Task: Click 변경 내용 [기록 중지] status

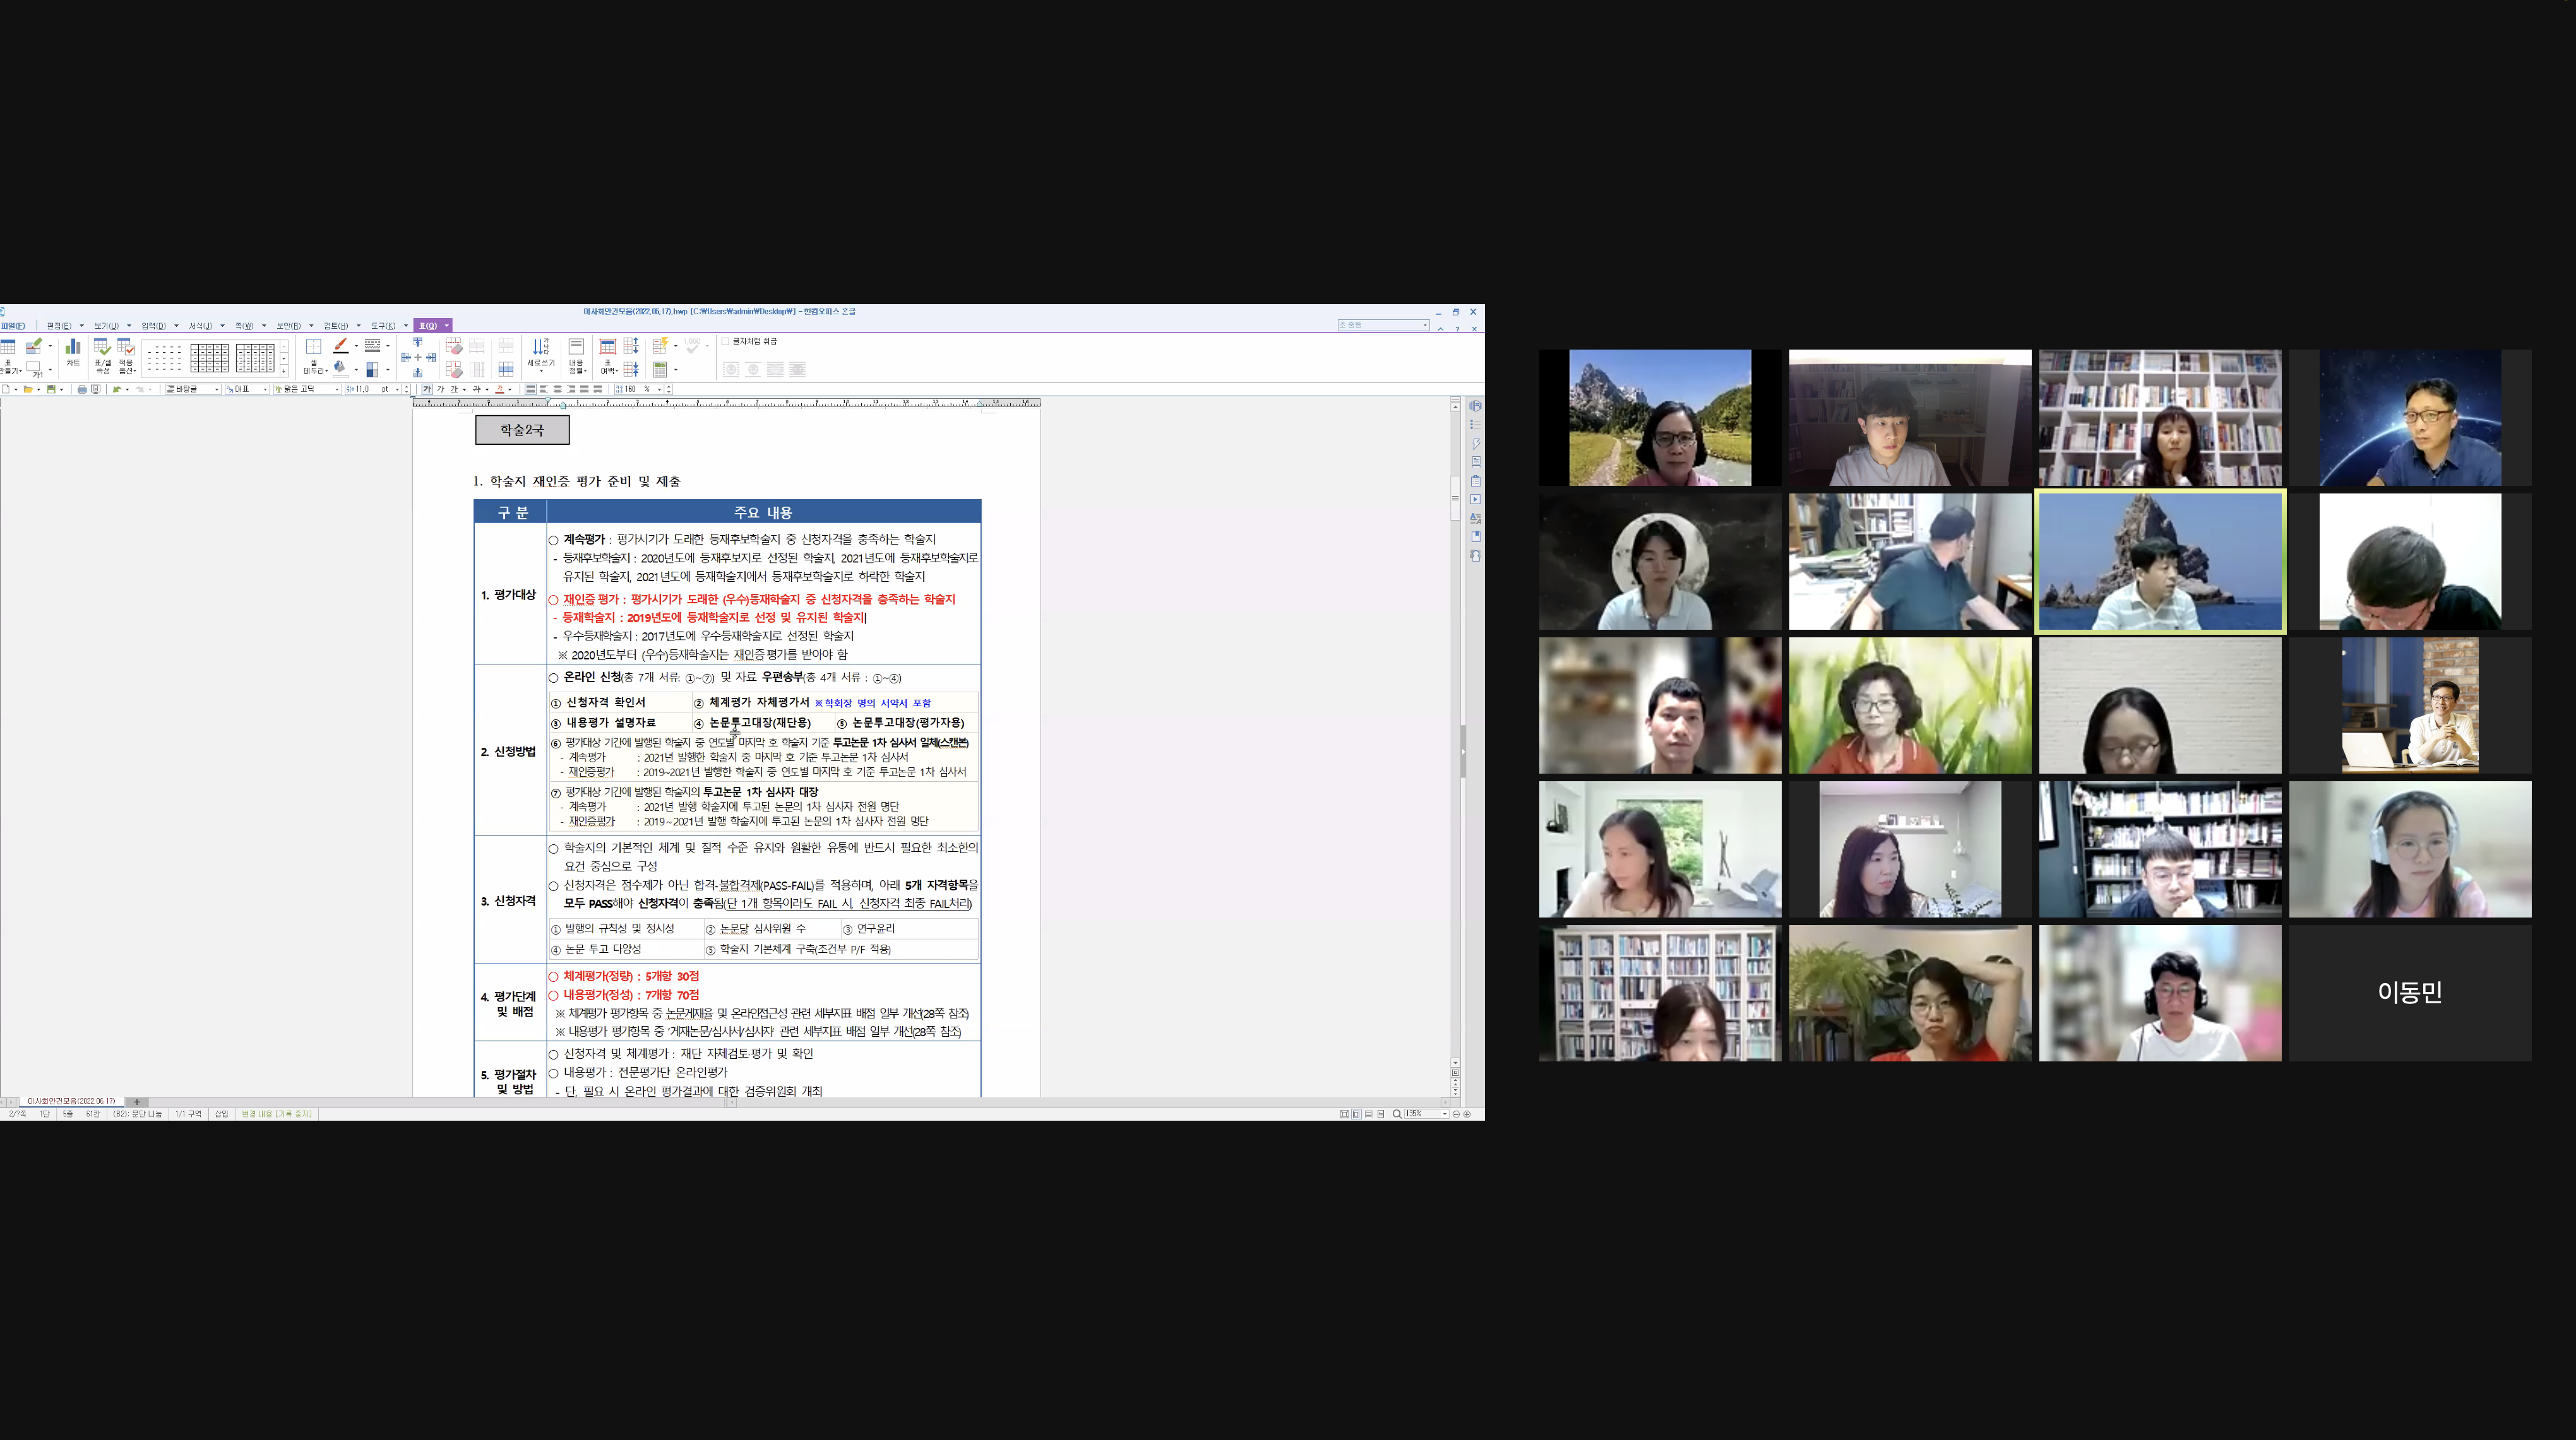Action: pyautogui.click(x=277, y=1113)
